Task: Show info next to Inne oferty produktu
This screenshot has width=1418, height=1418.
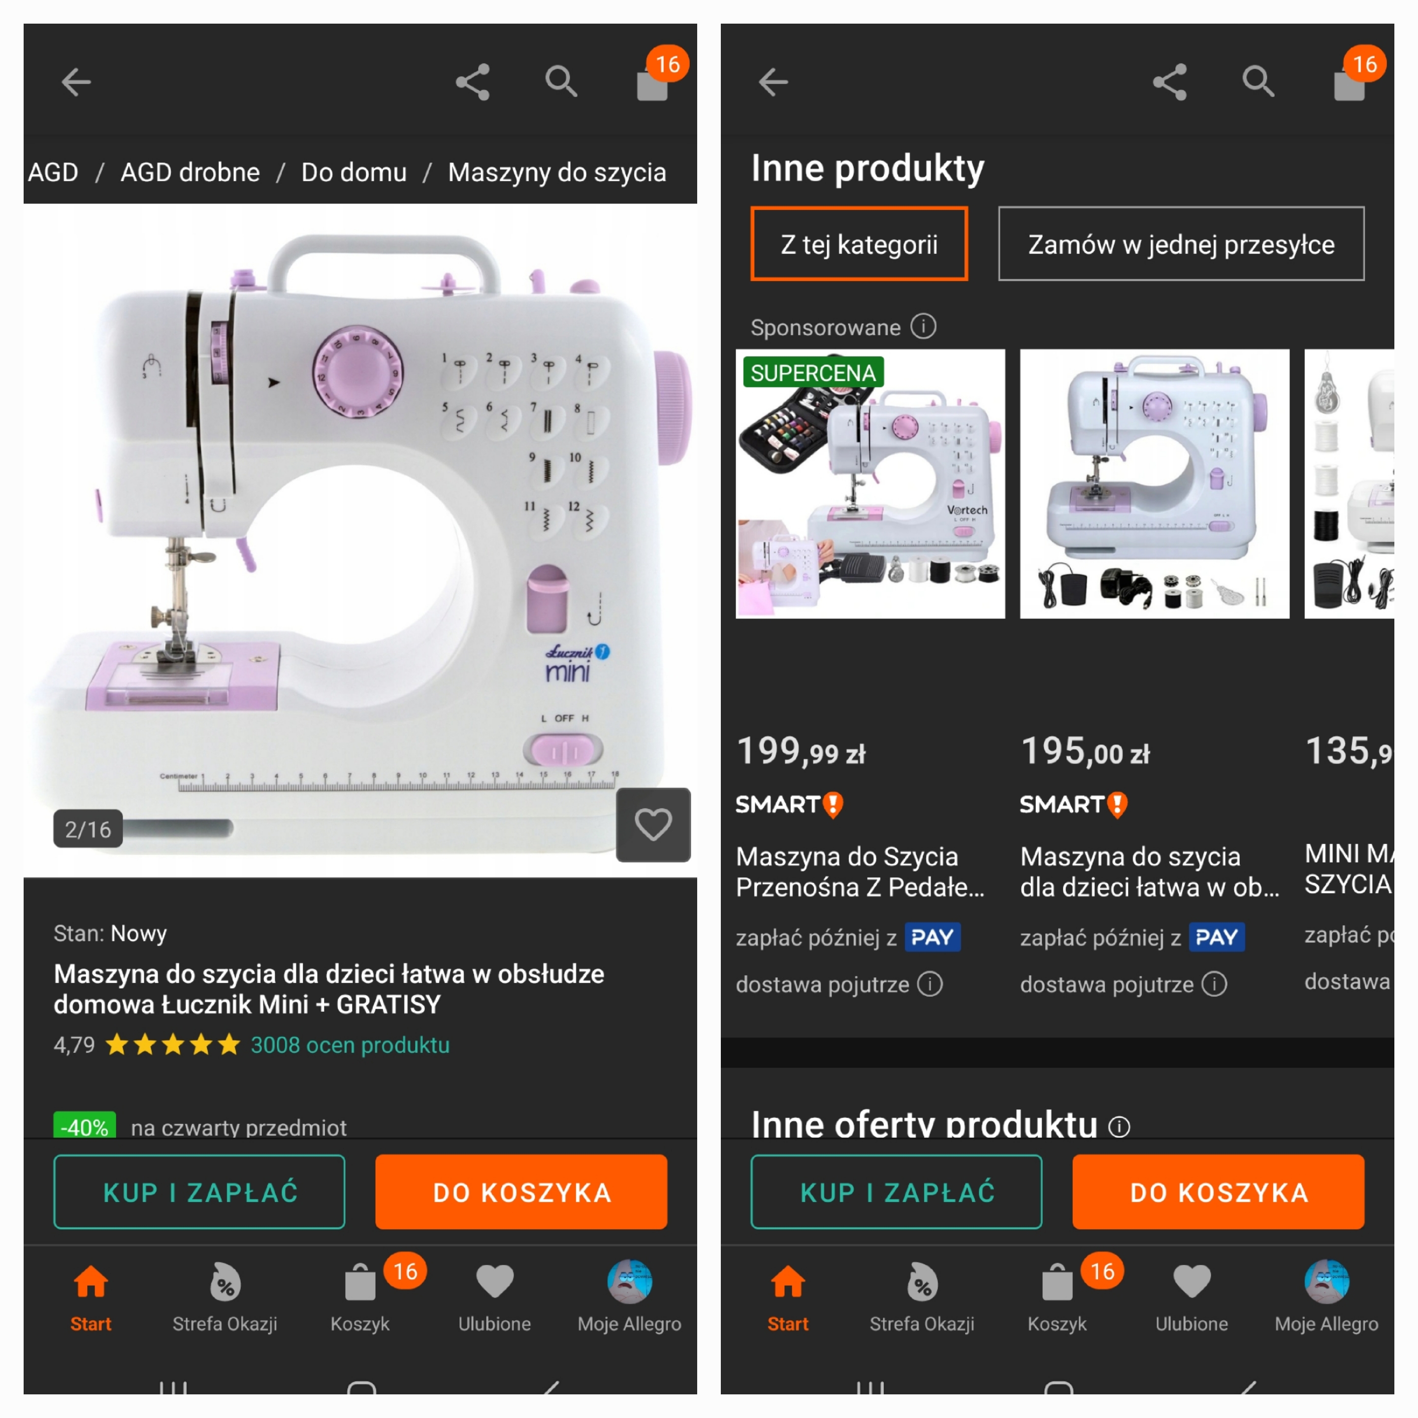Action: tap(1119, 1126)
